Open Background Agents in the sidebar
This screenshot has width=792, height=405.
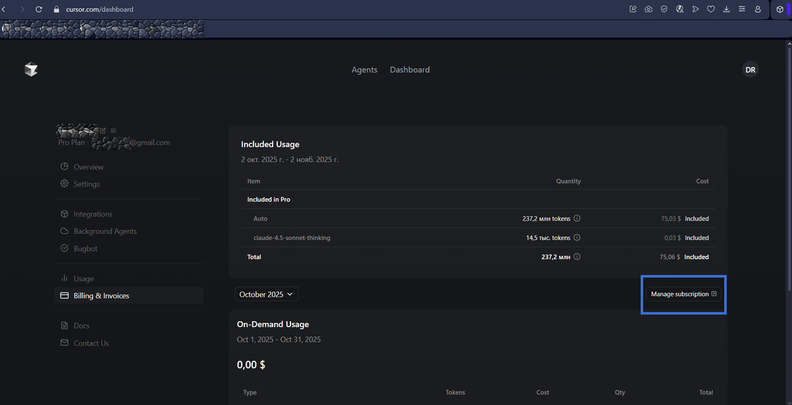(x=129, y=231)
